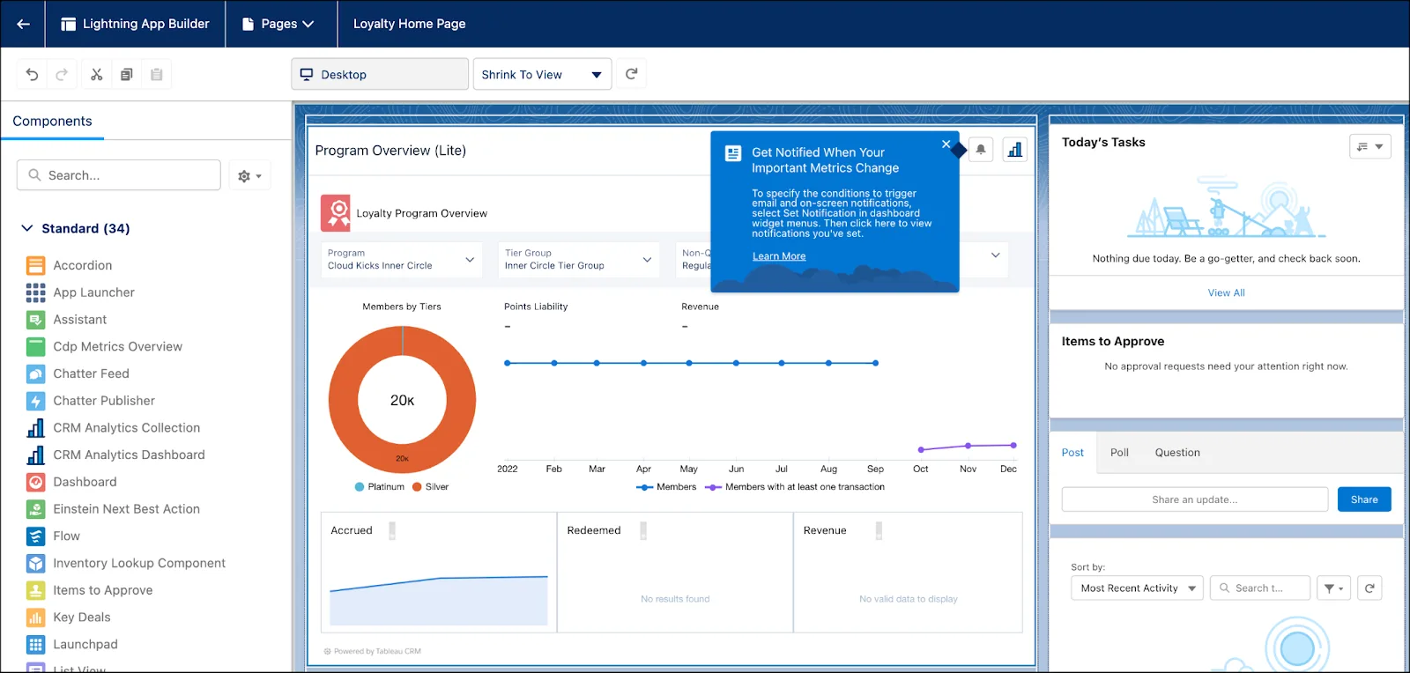Viewport: 1410px width, 673px height.
Task: Click the CRM Analytics Dashboard icon
Action: pos(35,455)
